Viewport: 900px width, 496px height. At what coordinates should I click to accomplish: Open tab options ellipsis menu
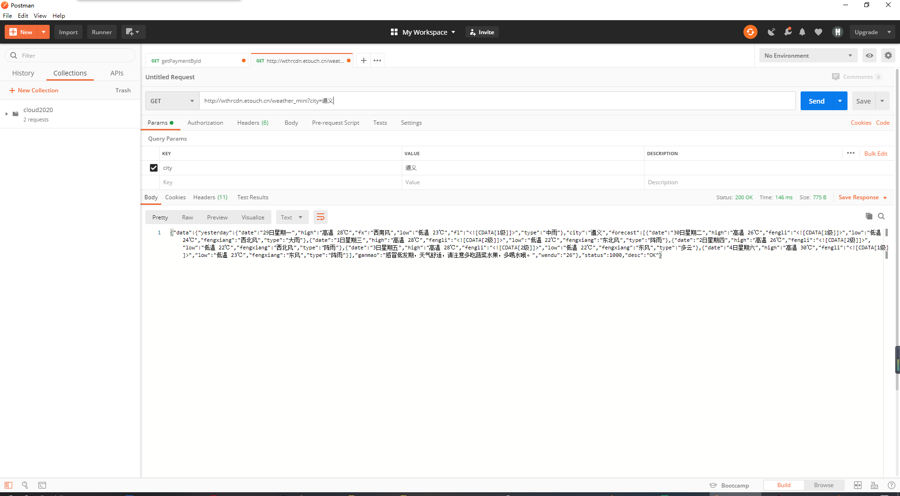point(377,60)
